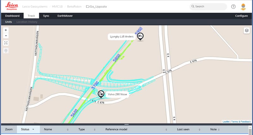
Task: Sort table by Note column
Action: click(x=215, y=129)
